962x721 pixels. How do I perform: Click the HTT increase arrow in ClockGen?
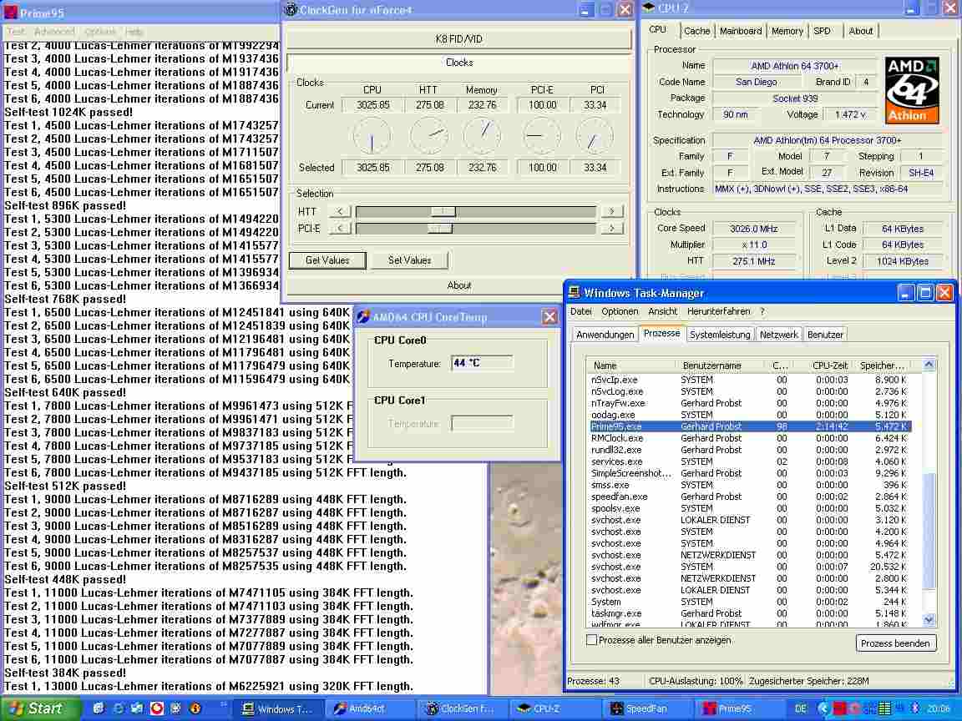pos(611,211)
